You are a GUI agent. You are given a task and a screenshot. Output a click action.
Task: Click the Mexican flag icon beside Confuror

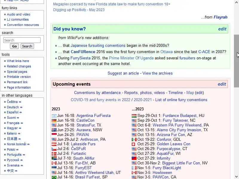tap(134, 140)
